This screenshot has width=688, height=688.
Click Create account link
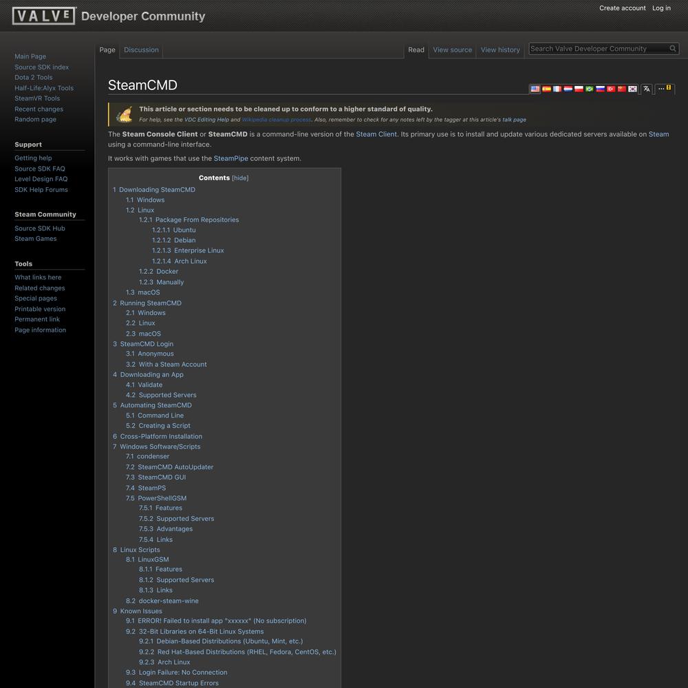(622, 8)
